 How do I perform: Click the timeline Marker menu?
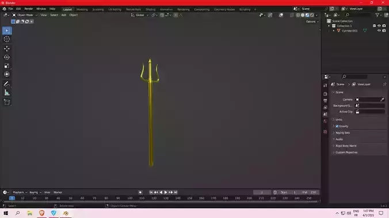click(x=58, y=192)
